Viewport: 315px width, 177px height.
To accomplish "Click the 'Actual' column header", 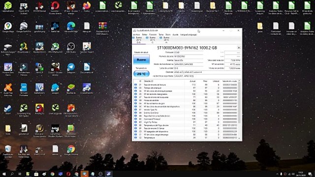I will (x=192, y=81).
